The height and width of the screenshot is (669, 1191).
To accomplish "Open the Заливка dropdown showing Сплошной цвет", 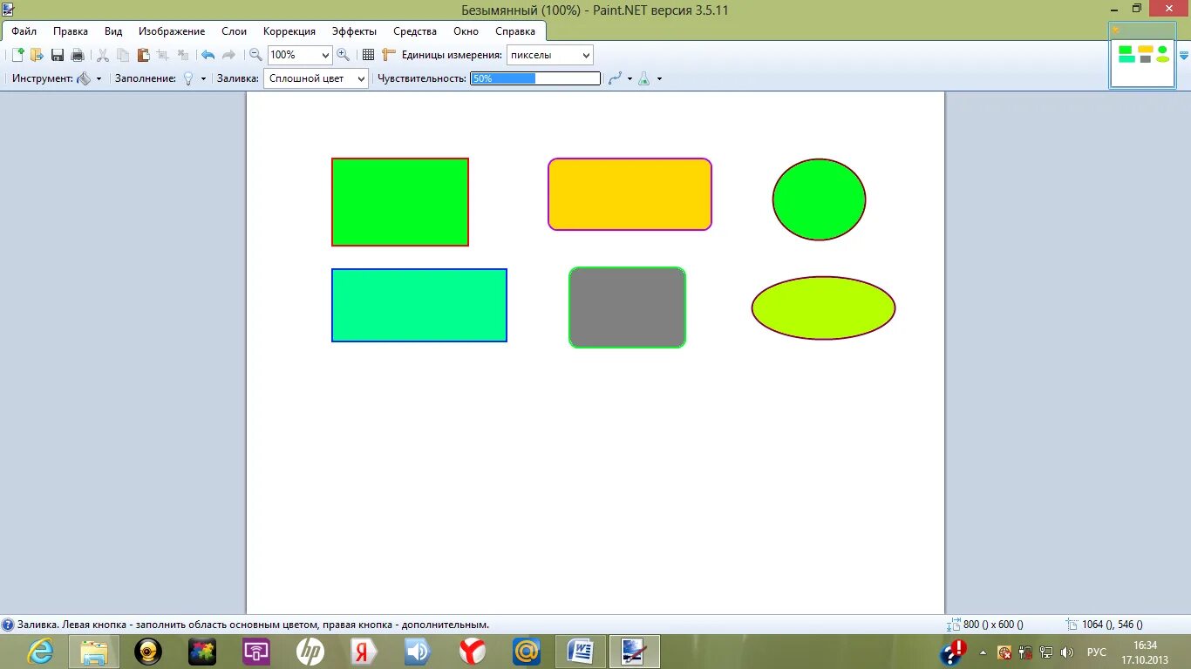I will pos(316,78).
